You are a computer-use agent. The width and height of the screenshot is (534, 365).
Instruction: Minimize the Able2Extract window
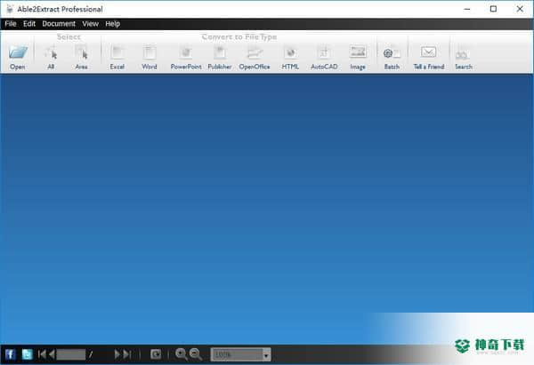[x=467, y=9]
